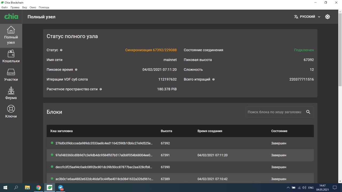The image size is (342, 192).
Task: Click the Высота column header
Action: click(x=166, y=131)
